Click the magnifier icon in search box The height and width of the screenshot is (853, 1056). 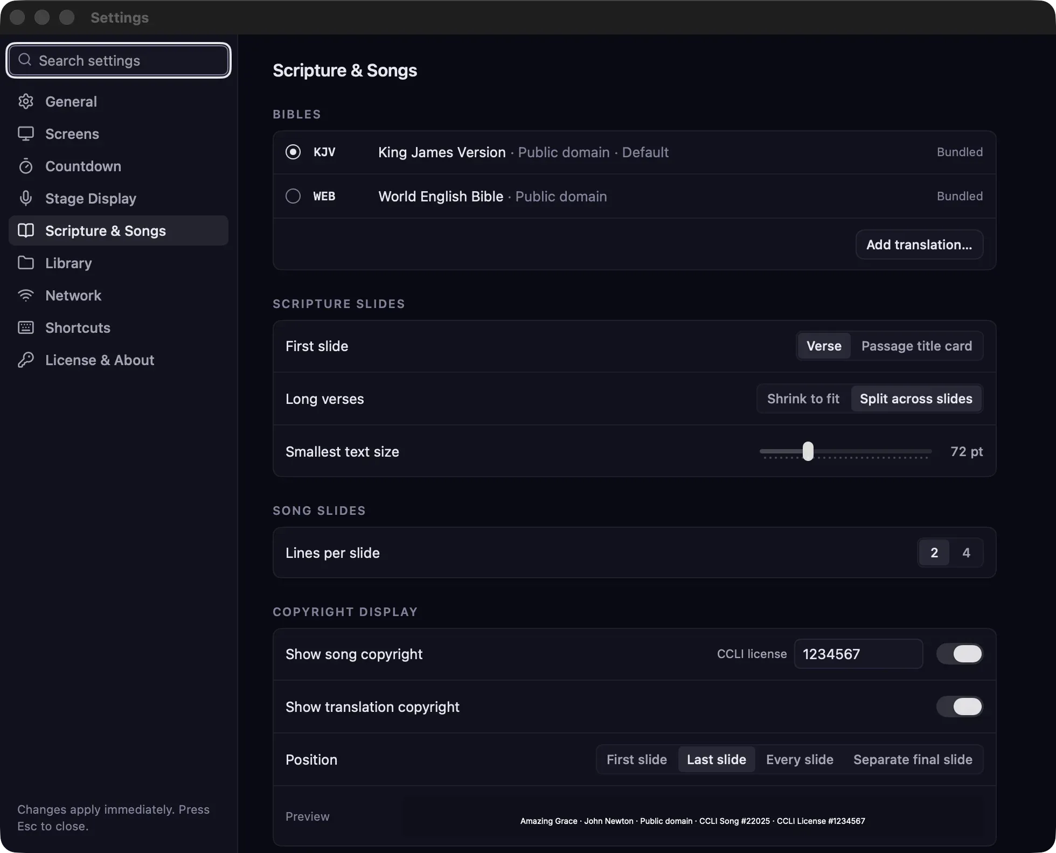click(x=25, y=60)
